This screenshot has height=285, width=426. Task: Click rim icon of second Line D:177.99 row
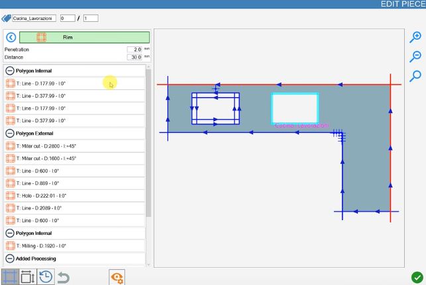(11, 108)
